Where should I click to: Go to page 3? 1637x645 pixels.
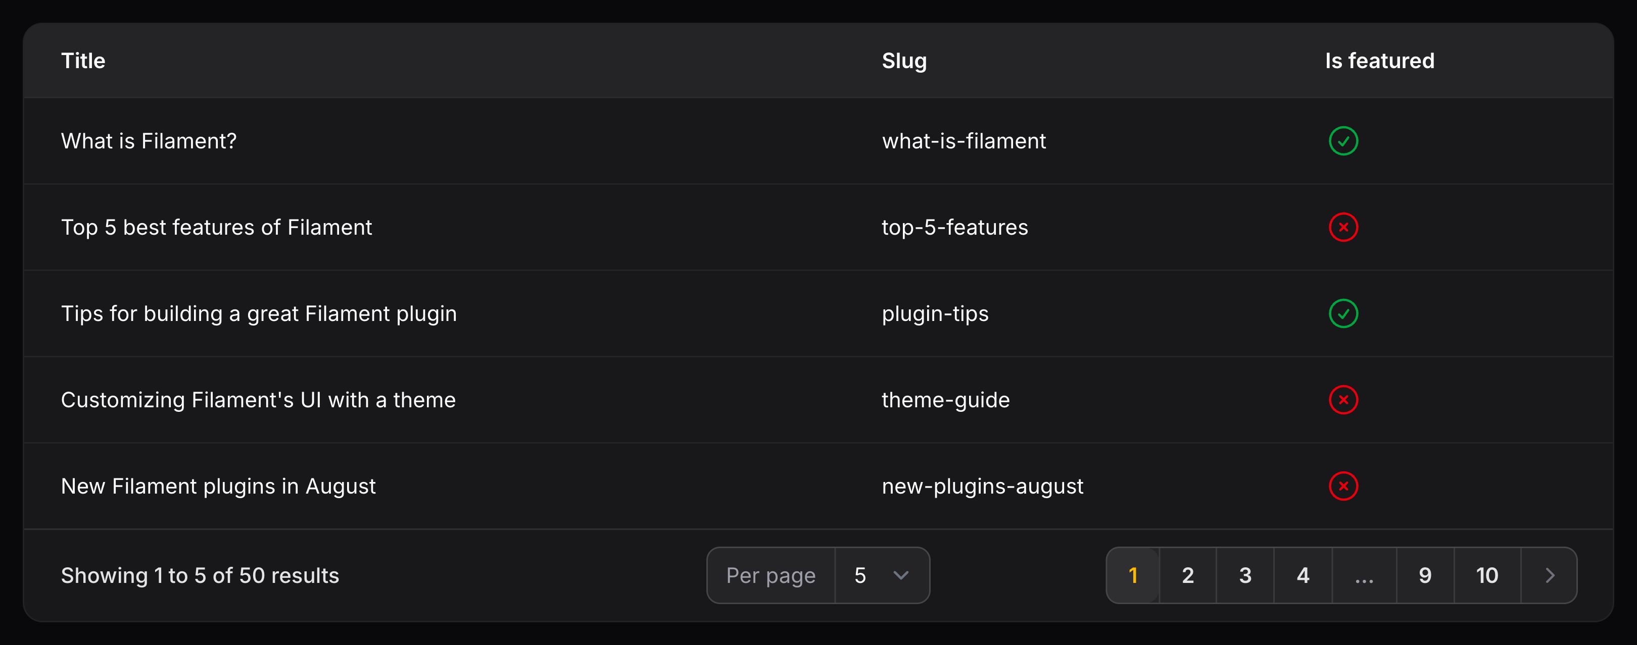(x=1245, y=575)
